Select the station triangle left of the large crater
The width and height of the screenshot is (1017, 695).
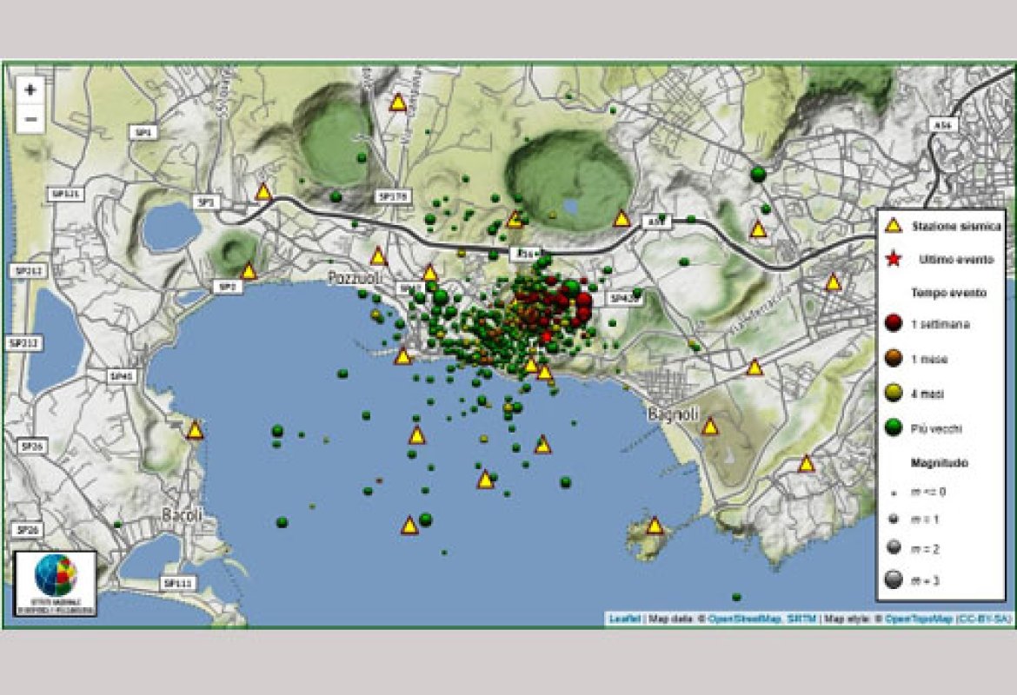pyautogui.click(x=515, y=219)
